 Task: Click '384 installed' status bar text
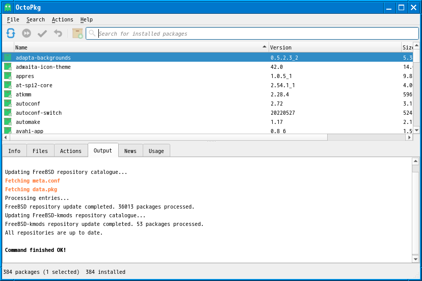(x=106, y=272)
